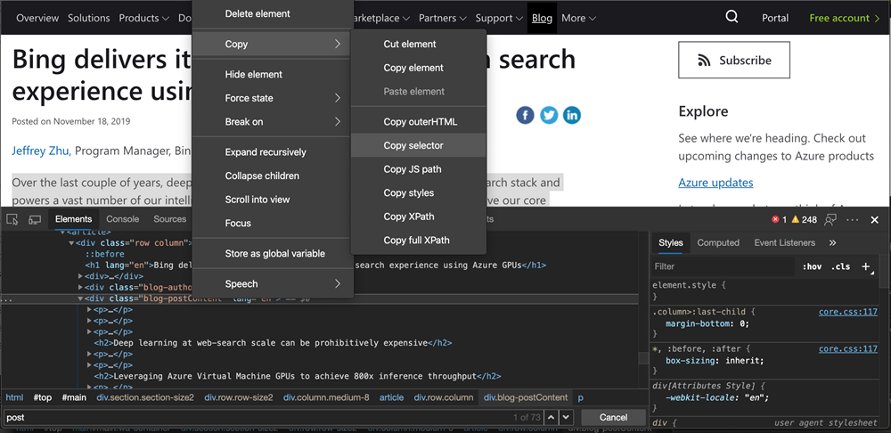The height and width of the screenshot is (433, 891).
Task: Select Hide element in context menu
Action: coord(273,74)
